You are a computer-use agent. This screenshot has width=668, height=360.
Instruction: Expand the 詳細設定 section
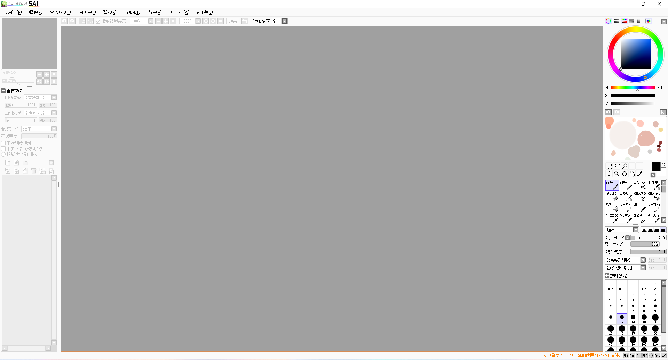click(607, 275)
